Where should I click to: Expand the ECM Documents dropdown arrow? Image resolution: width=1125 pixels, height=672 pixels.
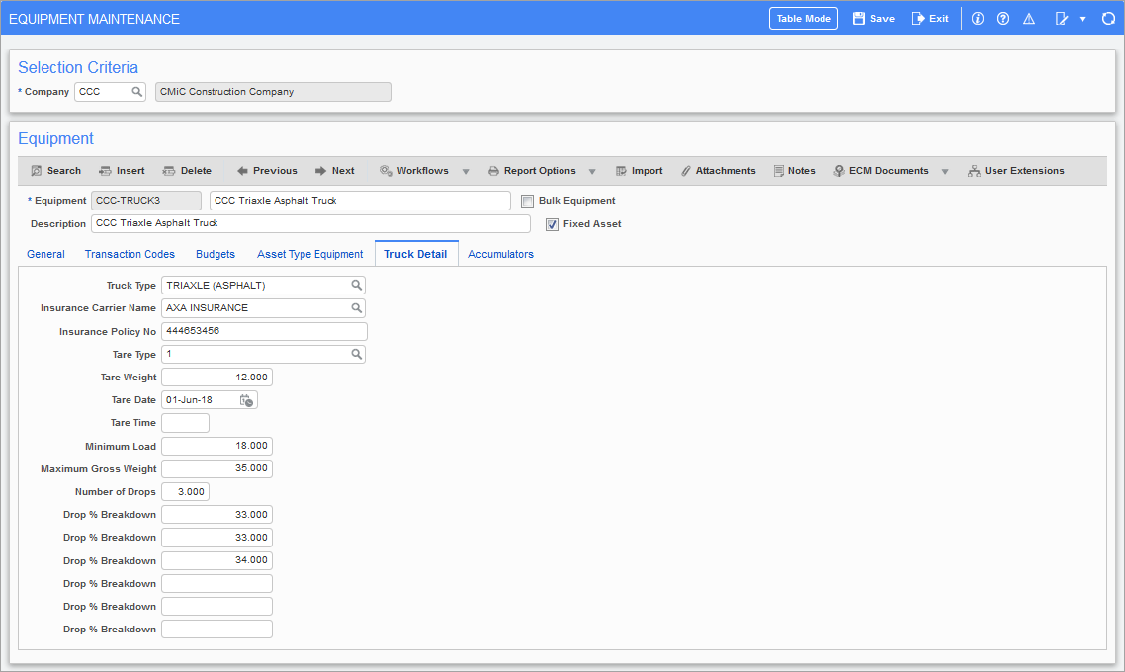[945, 172]
